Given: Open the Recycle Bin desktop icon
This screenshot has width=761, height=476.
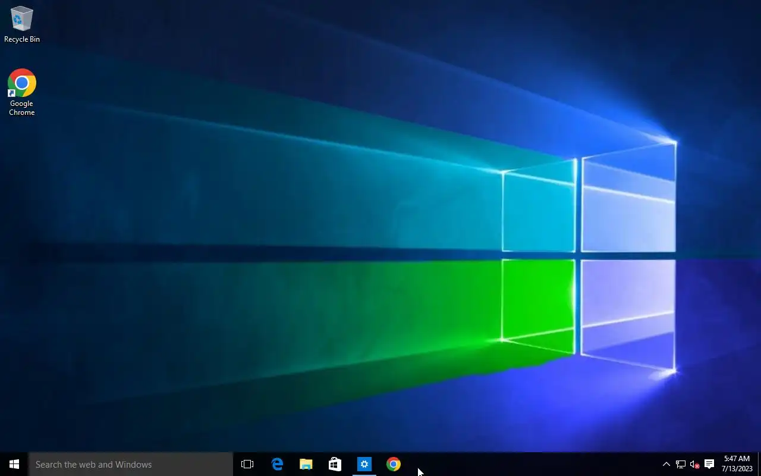Looking at the screenshot, I should pos(21,24).
